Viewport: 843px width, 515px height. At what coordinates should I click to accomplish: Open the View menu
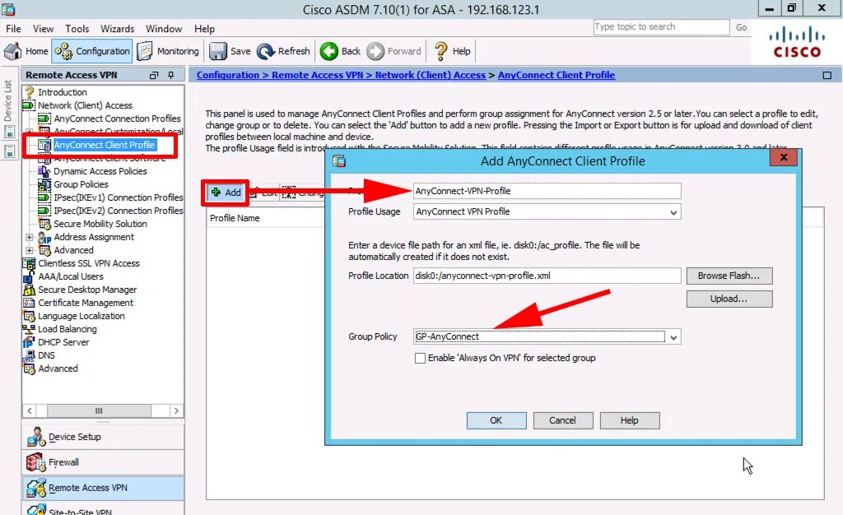(43, 29)
